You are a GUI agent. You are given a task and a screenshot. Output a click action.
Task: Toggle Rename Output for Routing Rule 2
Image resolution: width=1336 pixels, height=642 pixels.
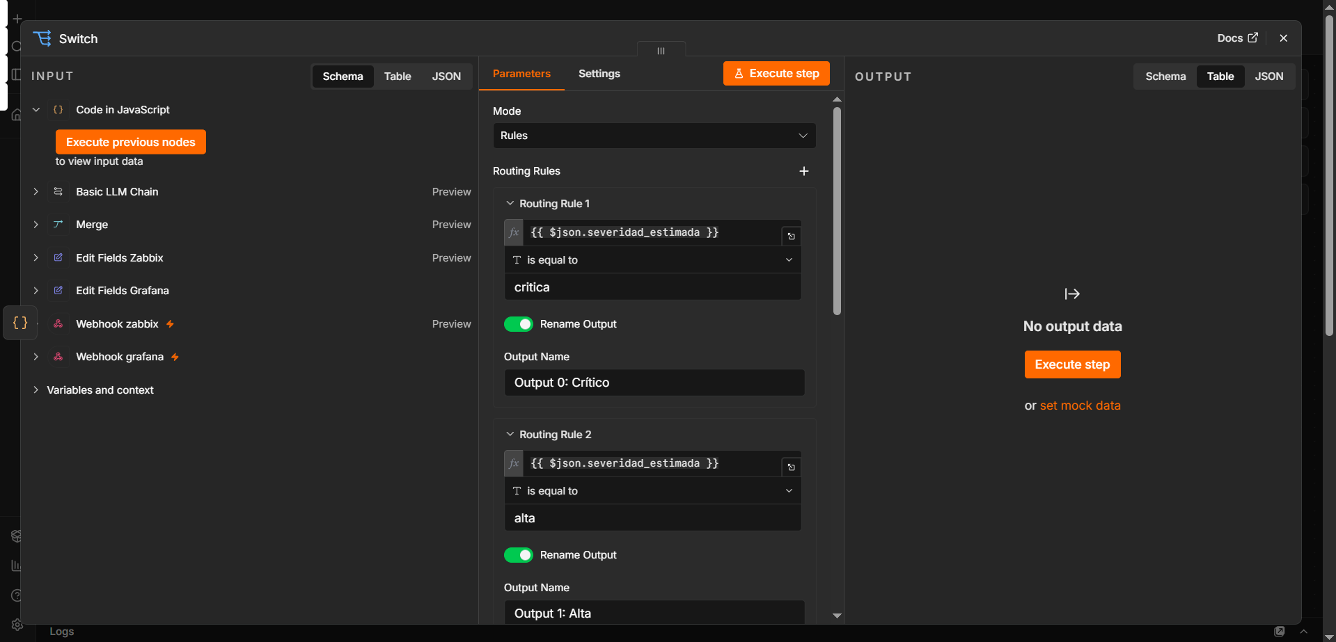tap(518, 555)
